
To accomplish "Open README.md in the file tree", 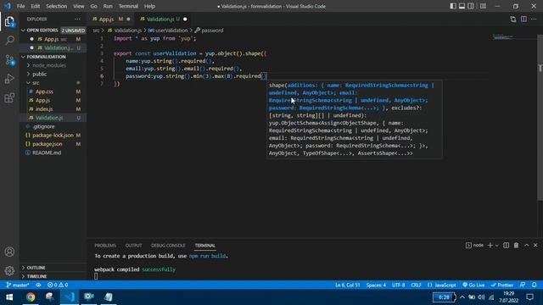I will point(53,152).
